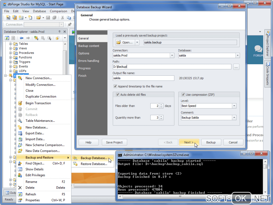Toggle the Auto delete old files checkbox

pos(117,94)
